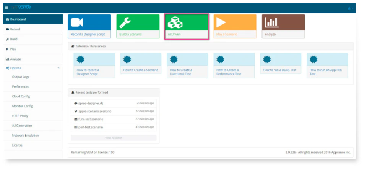Open the hamburger menu icon
The image size is (367, 169).
point(6,8)
